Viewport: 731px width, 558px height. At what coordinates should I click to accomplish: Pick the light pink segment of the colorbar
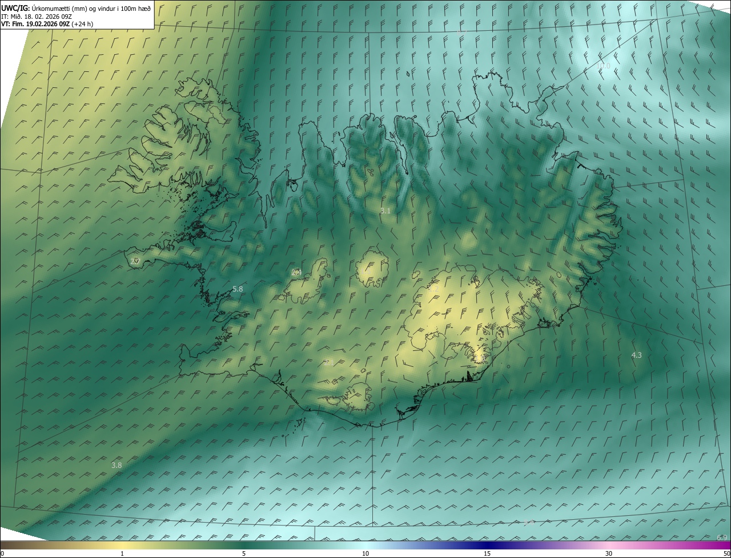609,545
